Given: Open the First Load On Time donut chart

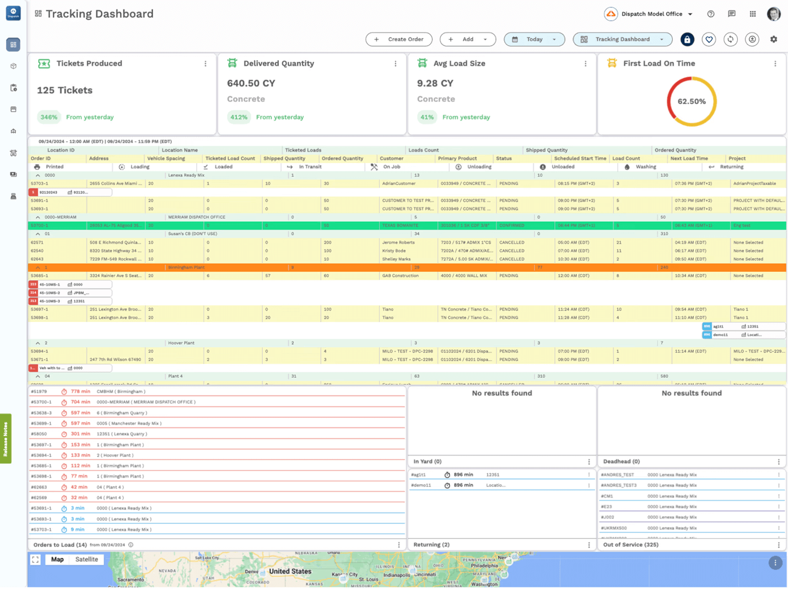Looking at the screenshot, I should pyautogui.click(x=692, y=101).
